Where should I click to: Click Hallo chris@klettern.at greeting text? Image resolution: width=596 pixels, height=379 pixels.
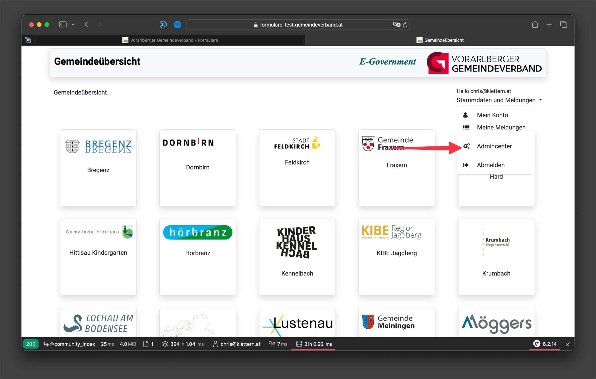484,91
